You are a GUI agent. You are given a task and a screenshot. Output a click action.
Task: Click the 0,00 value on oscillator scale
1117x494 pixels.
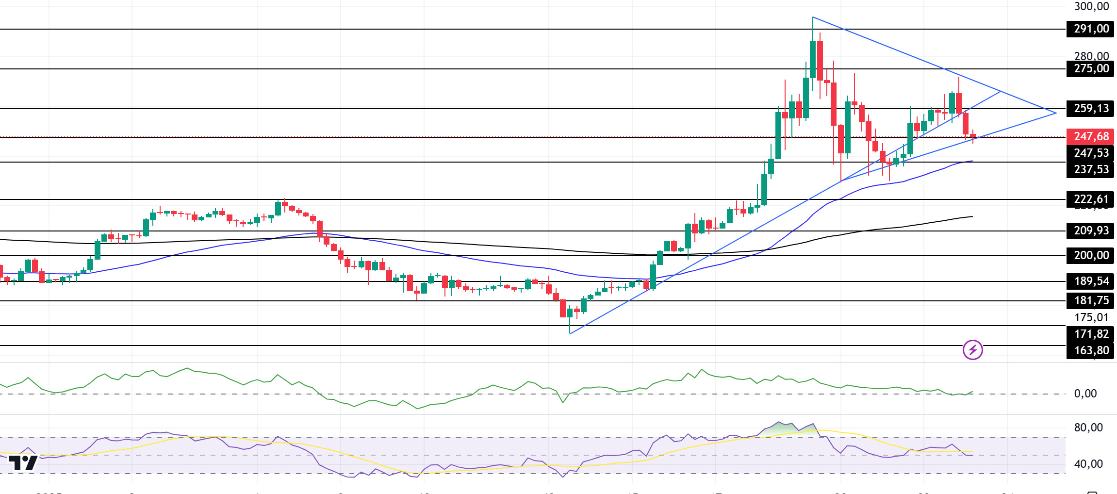point(1085,394)
